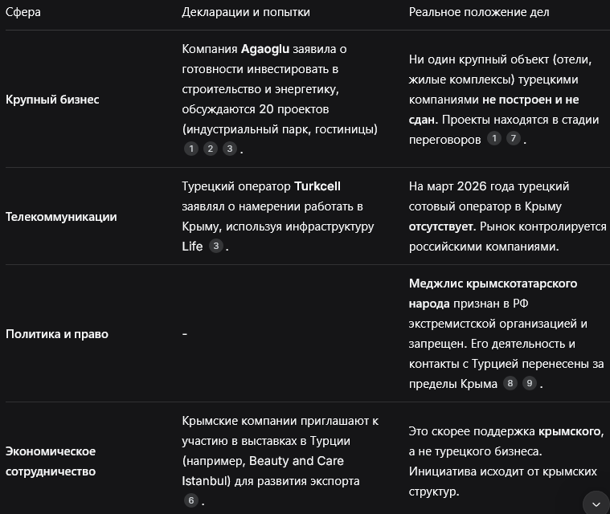Click the Телекоммуникации row label
610x514 pixels.
pyautogui.click(x=61, y=217)
